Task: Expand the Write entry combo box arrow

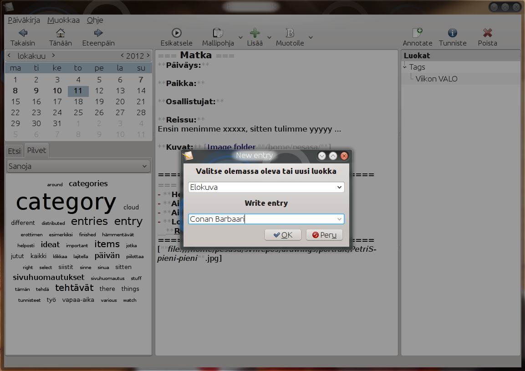Action: tap(339, 219)
